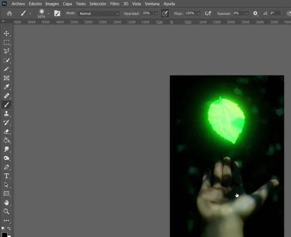The width and height of the screenshot is (291, 237).
Task: Open smoothing options gear
Action: (x=255, y=13)
